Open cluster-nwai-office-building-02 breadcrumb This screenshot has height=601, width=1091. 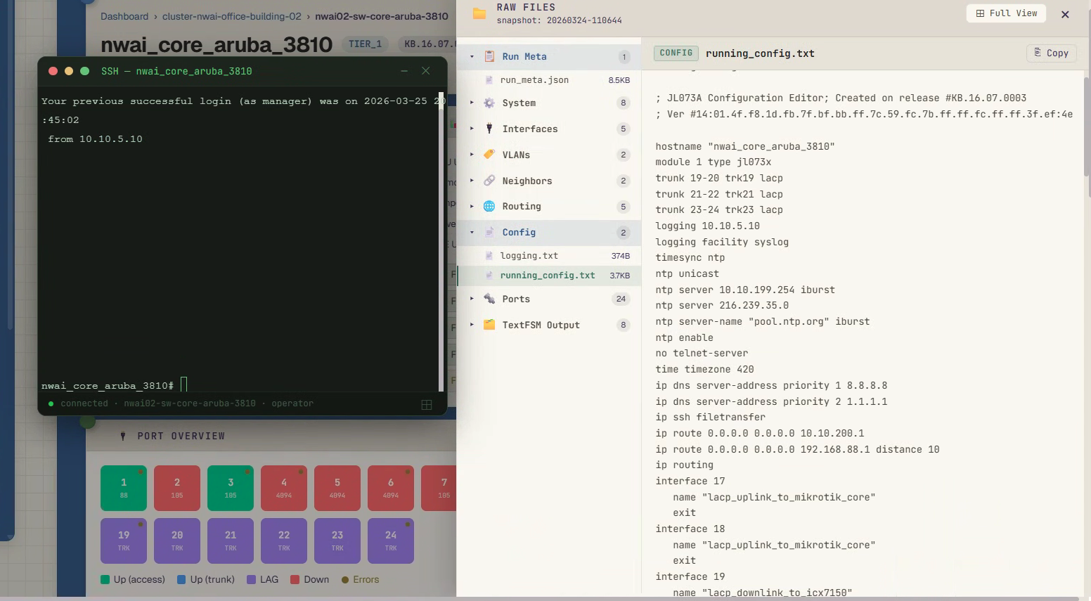231,16
